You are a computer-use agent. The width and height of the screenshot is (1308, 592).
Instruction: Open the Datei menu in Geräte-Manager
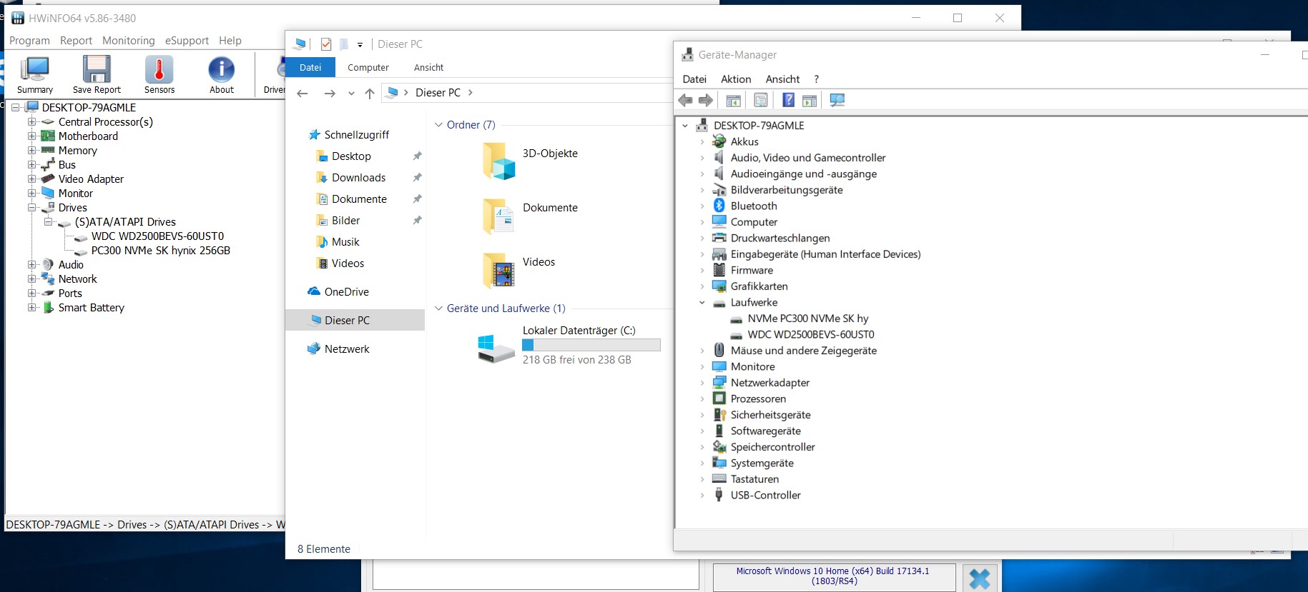(x=694, y=79)
